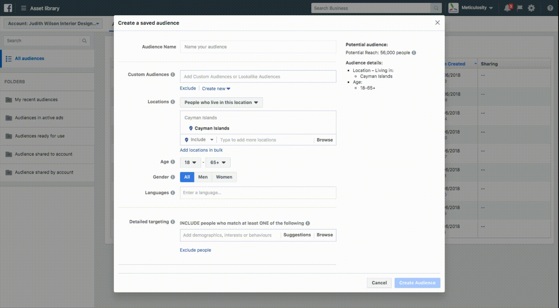Image resolution: width=559 pixels, height=308 pixels.
Task: Click the info icon next to Detailed targeting
Action: 173,222
